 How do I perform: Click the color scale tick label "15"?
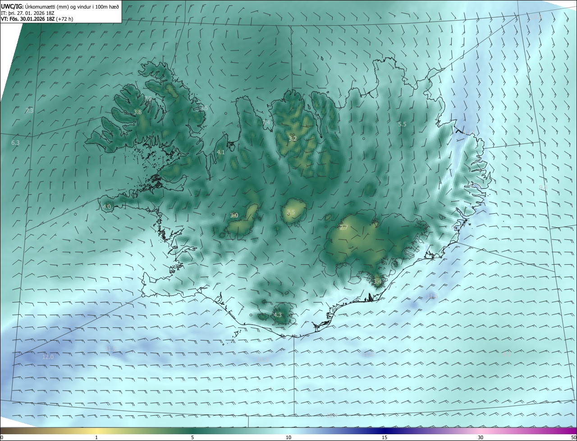coord(385,438)
